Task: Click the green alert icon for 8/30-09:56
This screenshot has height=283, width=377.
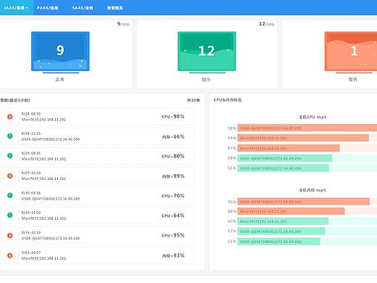Action: [10, 195]
